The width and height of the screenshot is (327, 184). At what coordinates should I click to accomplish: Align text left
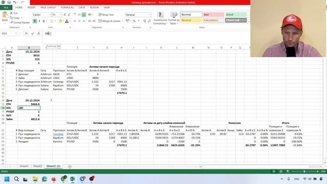tap(75, 21)
